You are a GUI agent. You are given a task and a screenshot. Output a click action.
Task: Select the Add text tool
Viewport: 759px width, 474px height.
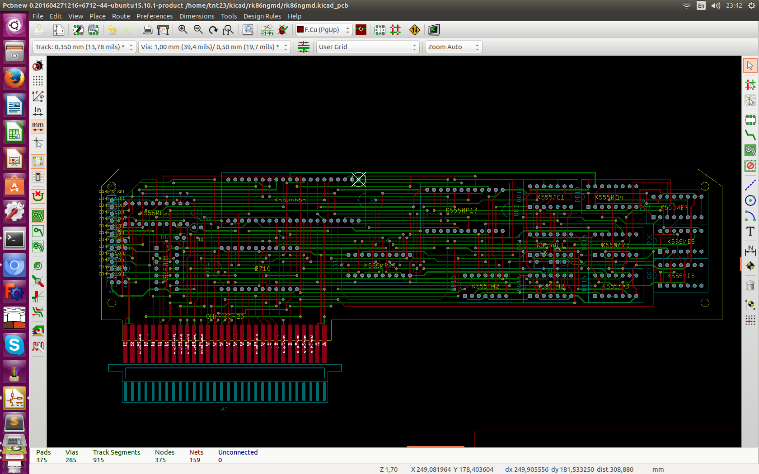click(x=750, y=232)
